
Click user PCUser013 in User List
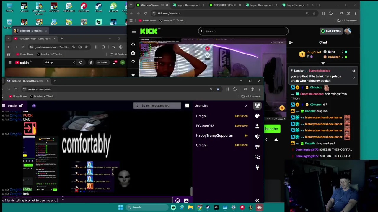click(x=205, y=126)
